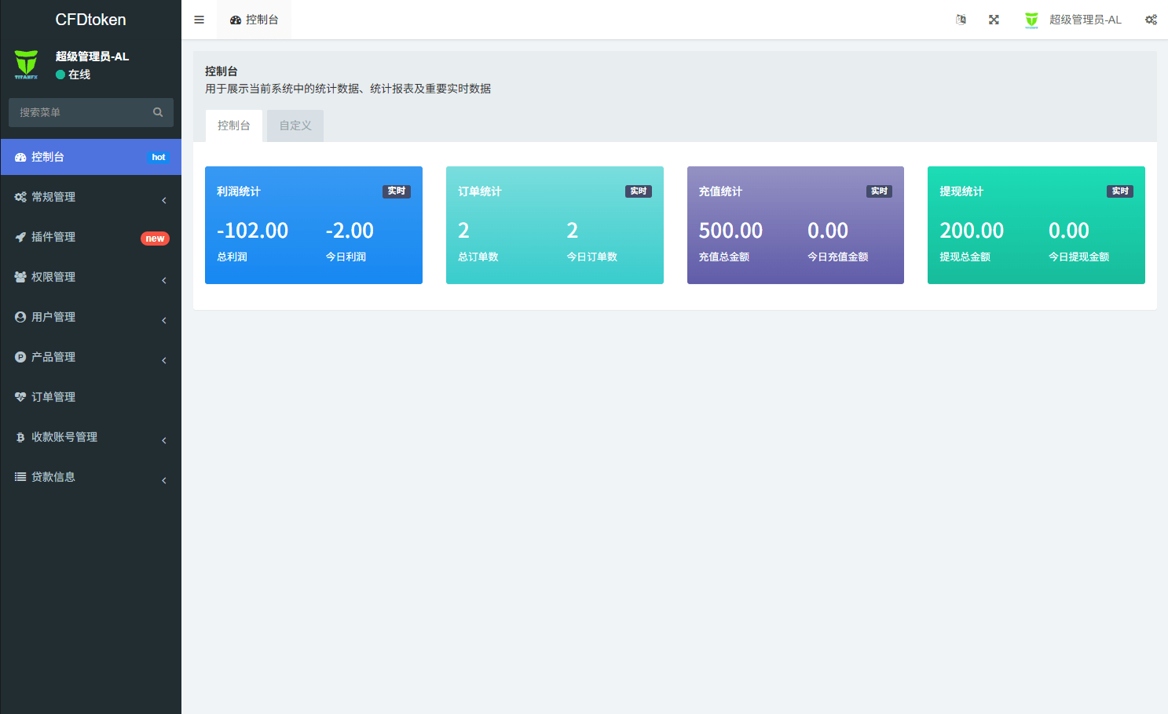This screenshot has width=1168, height=714.
Task: Click inside the 搜索菜单 search field
Action: [x=79, y=112]
